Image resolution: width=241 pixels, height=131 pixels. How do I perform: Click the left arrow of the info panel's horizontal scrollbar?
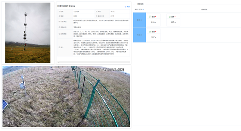pos(58,62)
